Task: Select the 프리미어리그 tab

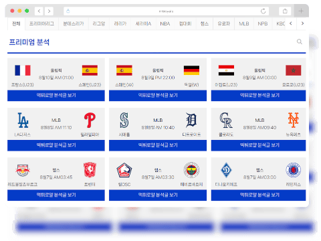Action: tap(41, 23)
